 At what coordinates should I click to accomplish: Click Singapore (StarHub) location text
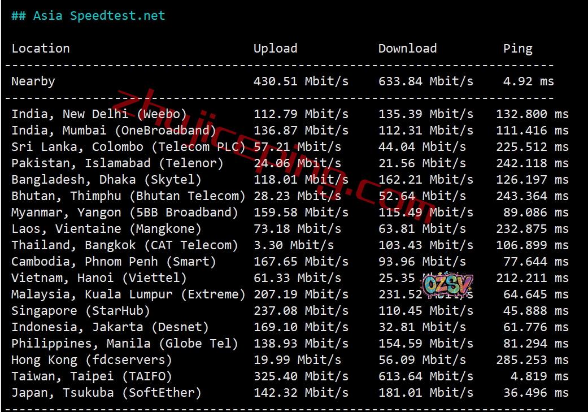pyautogui.click(x=81, y=311)
